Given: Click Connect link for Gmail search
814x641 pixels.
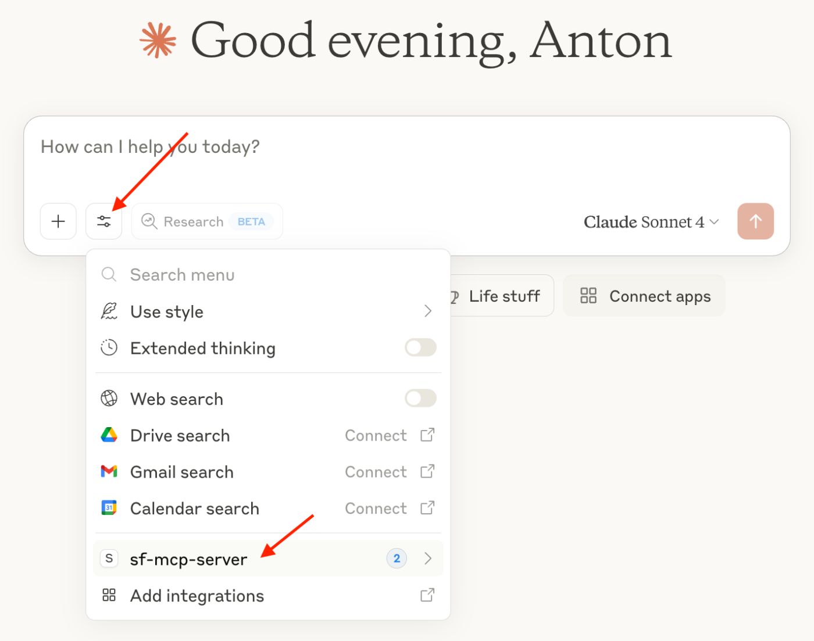Looking at the screenshot, I should [x=376, y=472].
